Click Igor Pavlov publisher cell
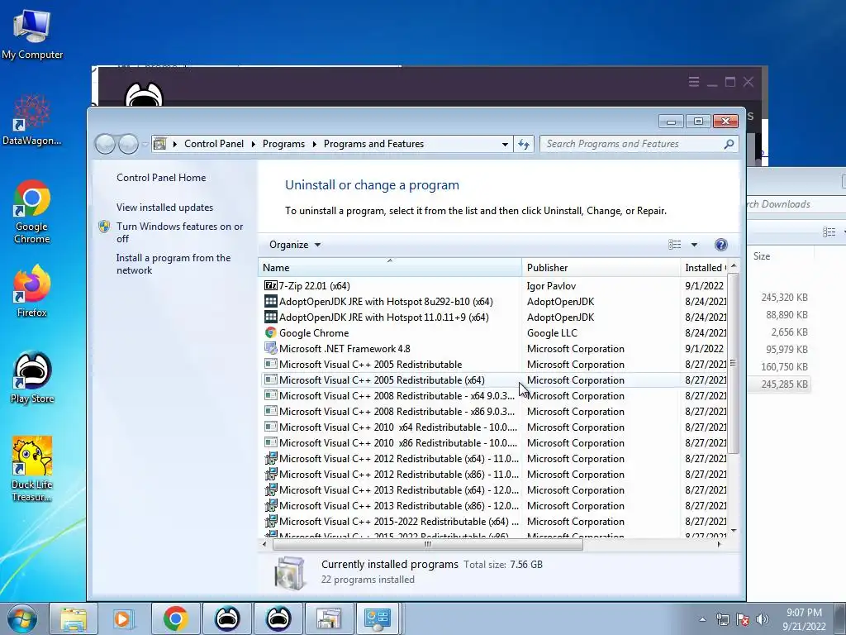 coord(551,285)
